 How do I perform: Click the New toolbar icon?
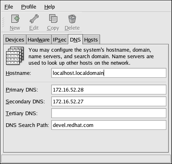(15, 19)
